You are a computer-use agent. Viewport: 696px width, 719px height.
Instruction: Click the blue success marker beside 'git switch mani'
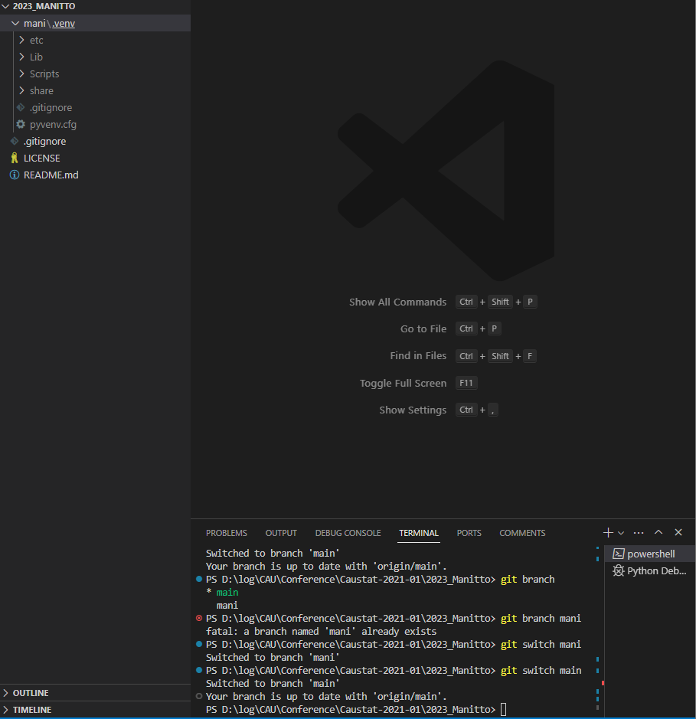coord(199,644)
